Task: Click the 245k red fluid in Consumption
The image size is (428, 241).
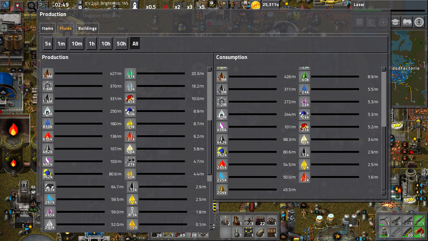Action: [222, 165]
